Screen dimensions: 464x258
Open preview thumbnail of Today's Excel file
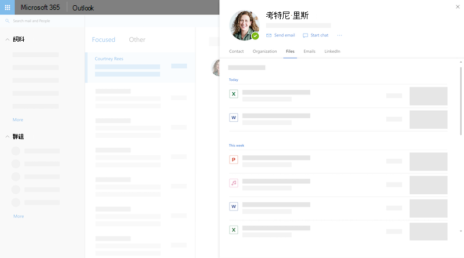tap(428, 96)
